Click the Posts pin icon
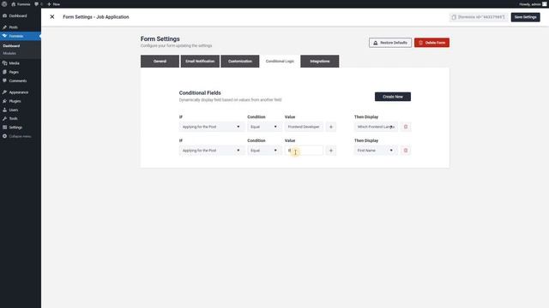The width and height of the screenshot is (549, 308). (4, 27)
